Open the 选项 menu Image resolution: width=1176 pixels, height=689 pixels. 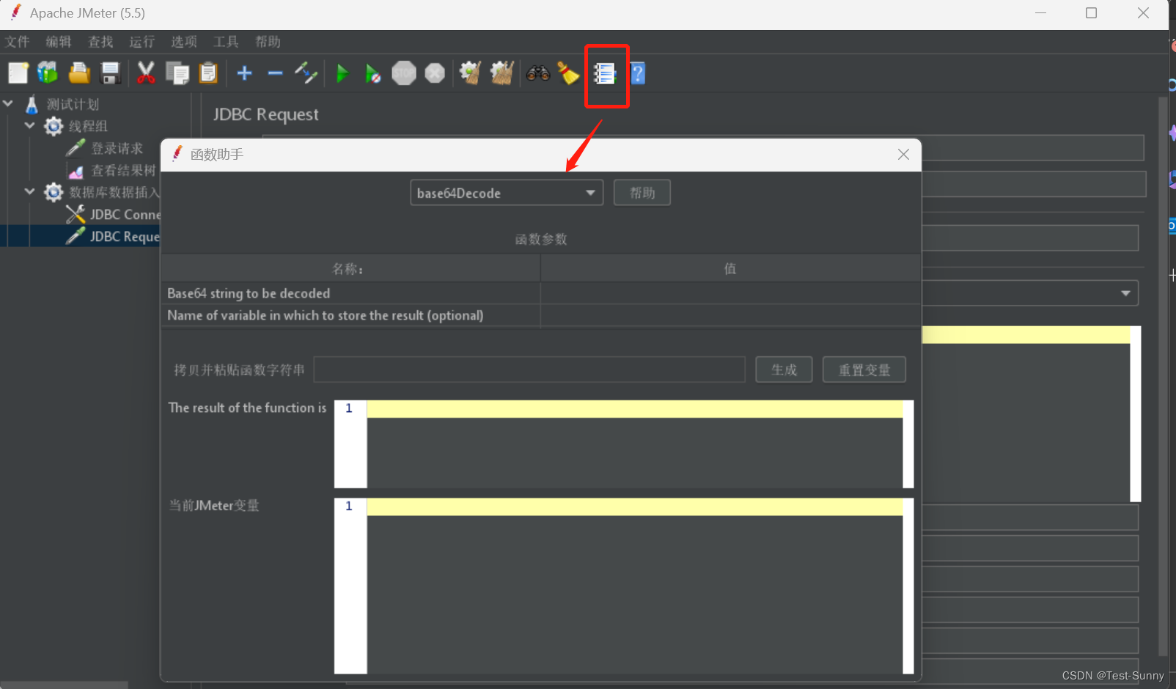pyautogui.click(x=184, y=42)
